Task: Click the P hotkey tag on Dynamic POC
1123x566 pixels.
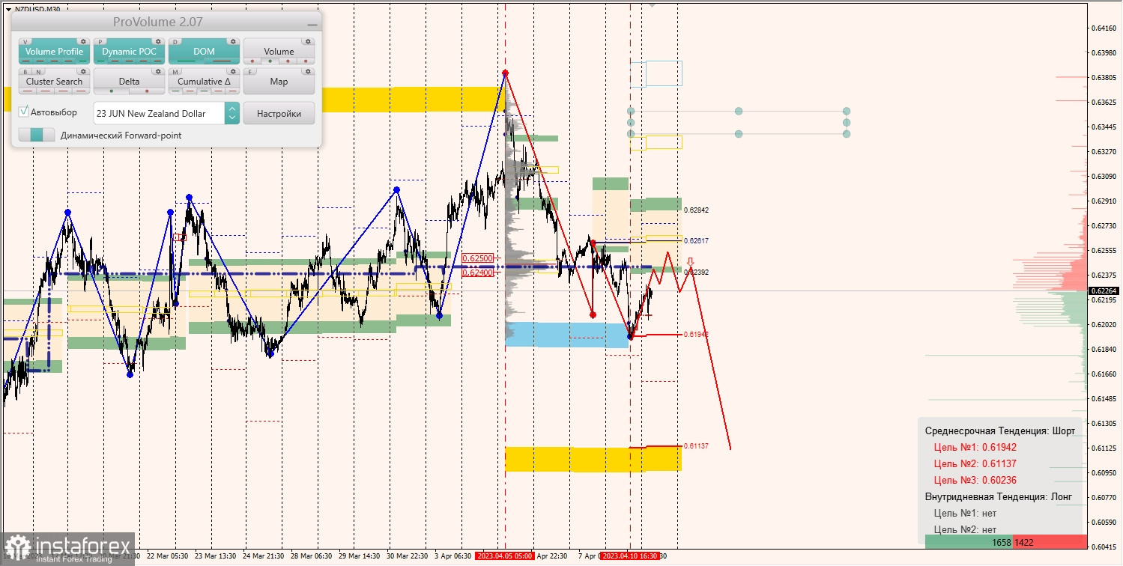Action: (101, 42)
